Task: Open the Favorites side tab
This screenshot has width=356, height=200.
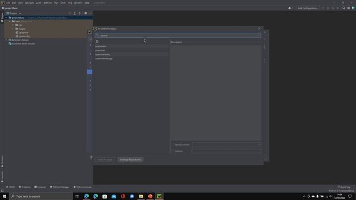Action: 2,177
